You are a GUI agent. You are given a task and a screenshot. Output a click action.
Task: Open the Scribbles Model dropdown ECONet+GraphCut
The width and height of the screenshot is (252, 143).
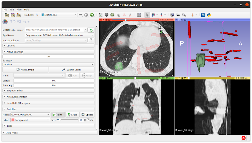pyautogui.click(x=30, y=115)
